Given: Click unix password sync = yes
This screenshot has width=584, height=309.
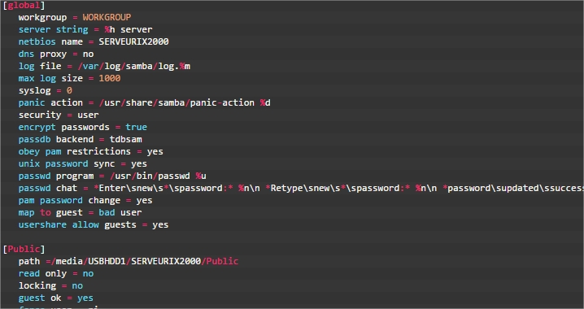Looking at the screenshot, I should [x=83, y=163].
